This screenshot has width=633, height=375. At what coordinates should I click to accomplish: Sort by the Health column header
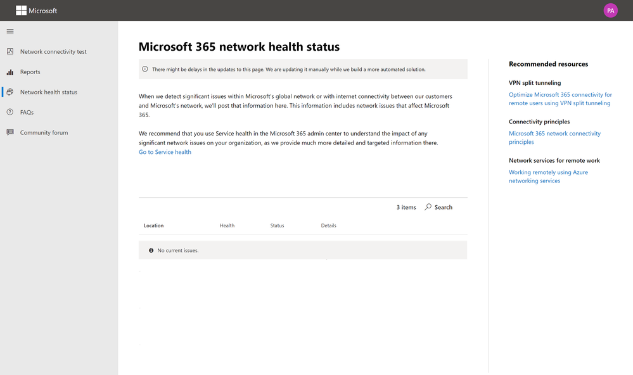pyautogui.click(x=227, y=226)
